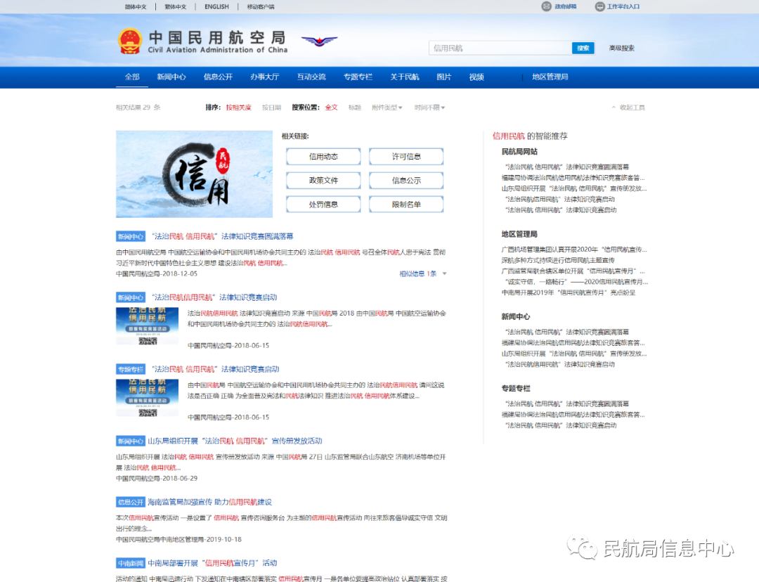Open the 信息公开 navigation tab
The height and width of the screenshot is (582, 759).
pos(218,77)
